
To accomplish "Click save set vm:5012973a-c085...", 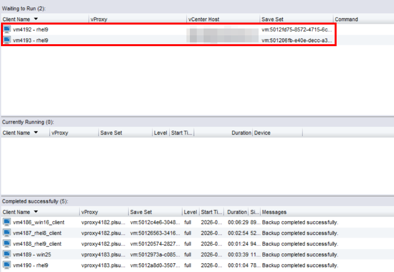I will click(x=155, y=254).
